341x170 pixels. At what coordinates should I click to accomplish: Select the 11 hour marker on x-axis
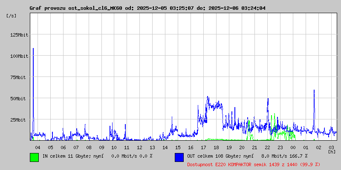click(x=127, y=147)
